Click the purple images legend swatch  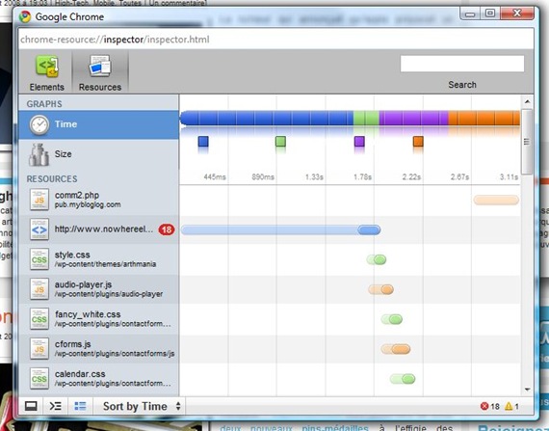(x=359, y=142)
